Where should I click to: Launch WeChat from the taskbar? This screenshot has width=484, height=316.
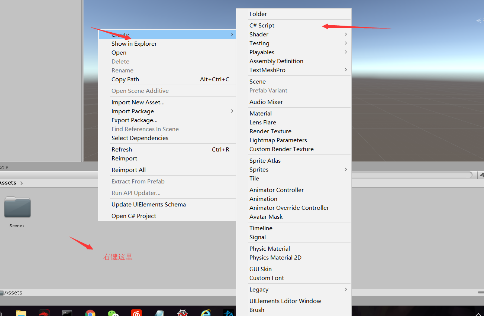pos(113,314)
